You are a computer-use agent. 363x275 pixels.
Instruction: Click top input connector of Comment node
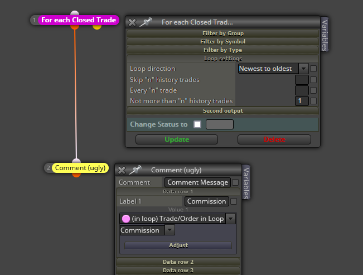[x=76, y=161]
